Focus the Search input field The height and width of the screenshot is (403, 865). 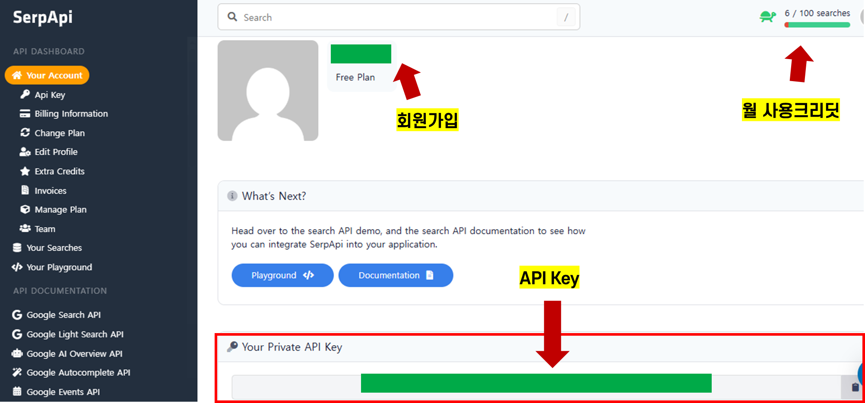pyautogui.click(x=399, y=17)
